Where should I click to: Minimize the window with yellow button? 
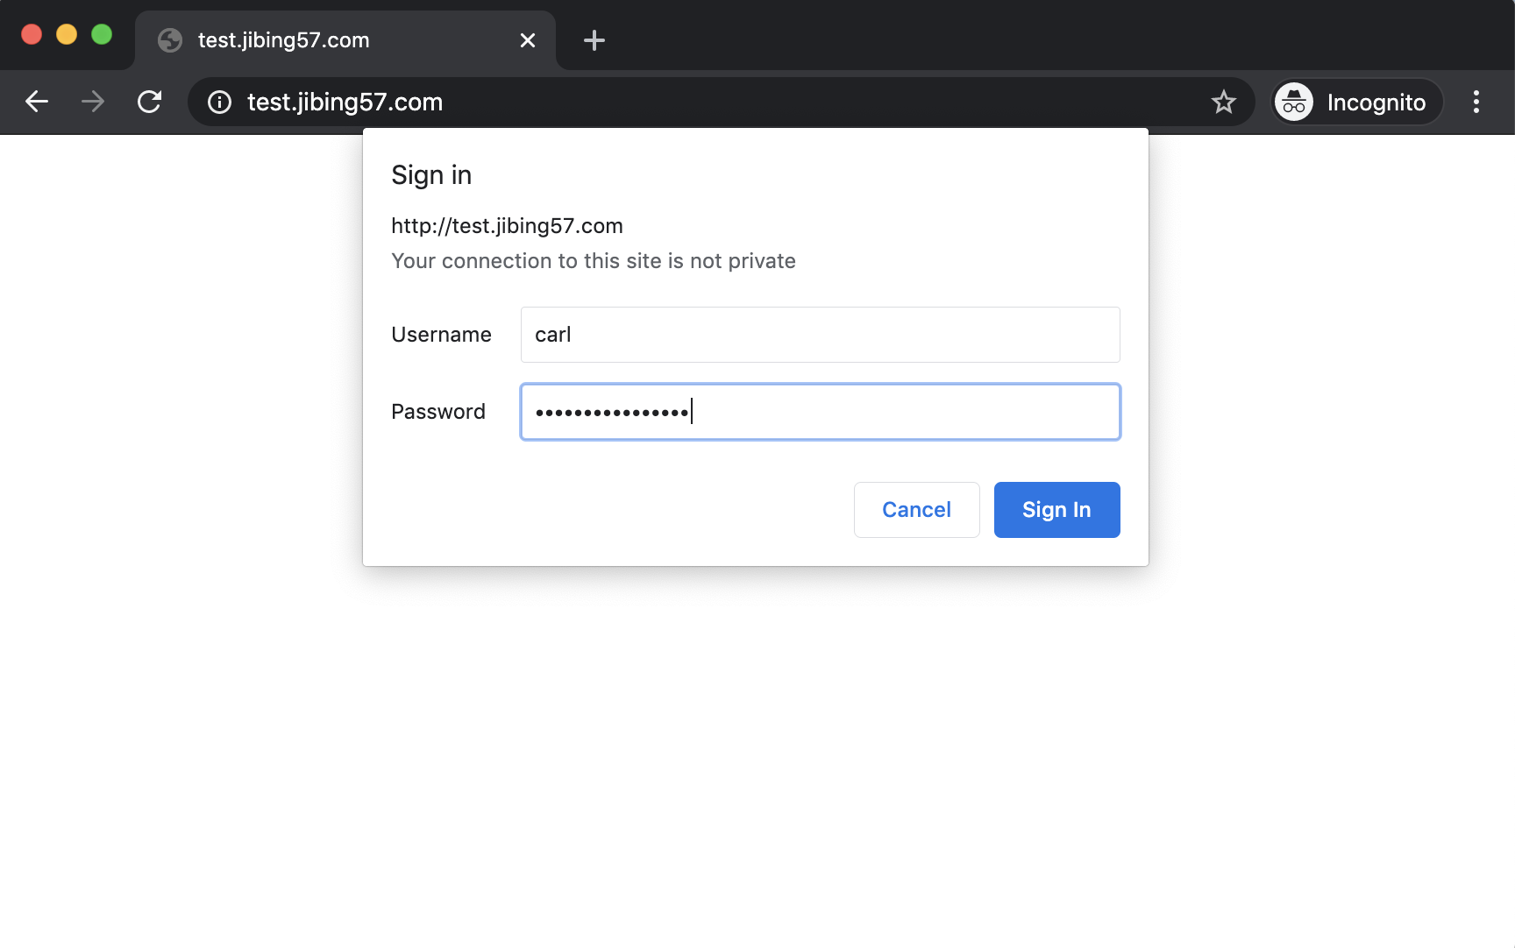click(67, 34)
